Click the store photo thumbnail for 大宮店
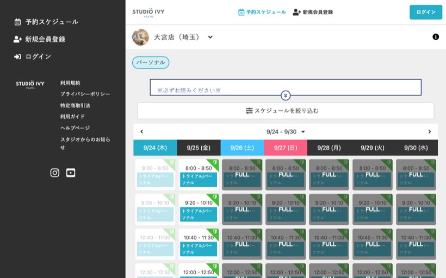 click(x=140, y=37)
